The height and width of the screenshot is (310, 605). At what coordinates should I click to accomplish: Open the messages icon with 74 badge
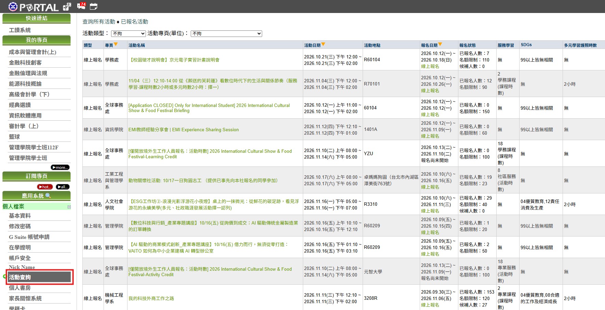tap(81, 6)
